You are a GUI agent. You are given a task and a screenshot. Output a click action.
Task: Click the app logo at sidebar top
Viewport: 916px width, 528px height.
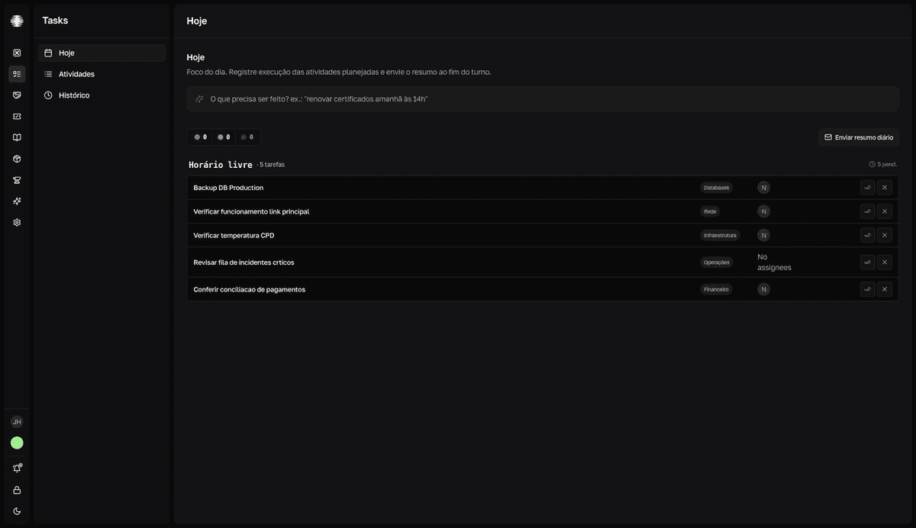[x=17, y=21]
